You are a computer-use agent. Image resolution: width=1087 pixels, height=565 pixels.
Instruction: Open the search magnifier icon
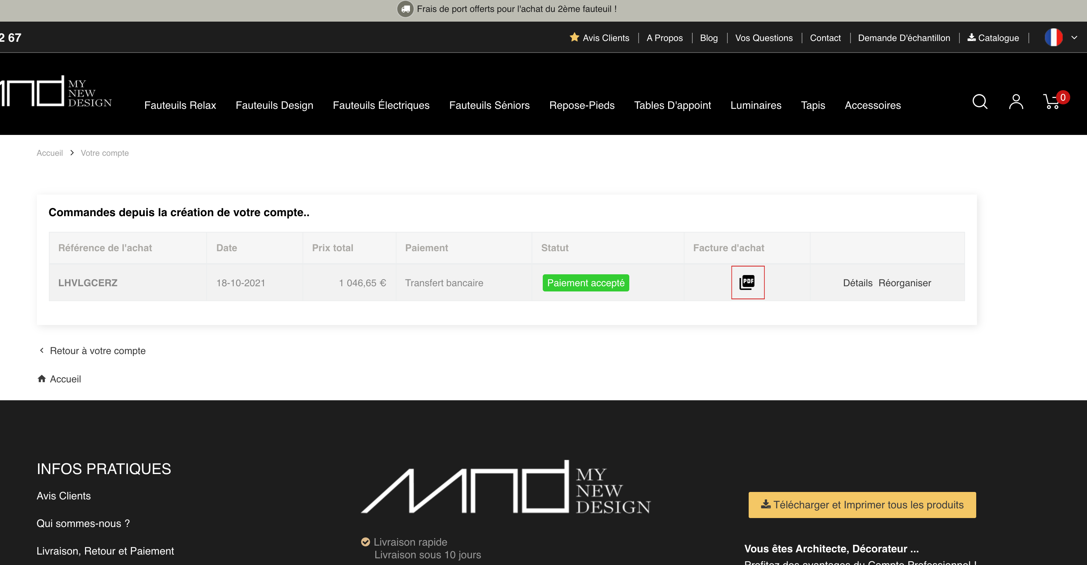click(x=980, y=102)
